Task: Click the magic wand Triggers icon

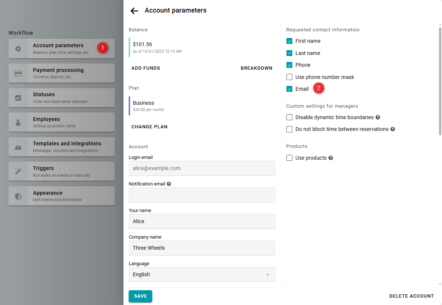Action: coord(18,171)
